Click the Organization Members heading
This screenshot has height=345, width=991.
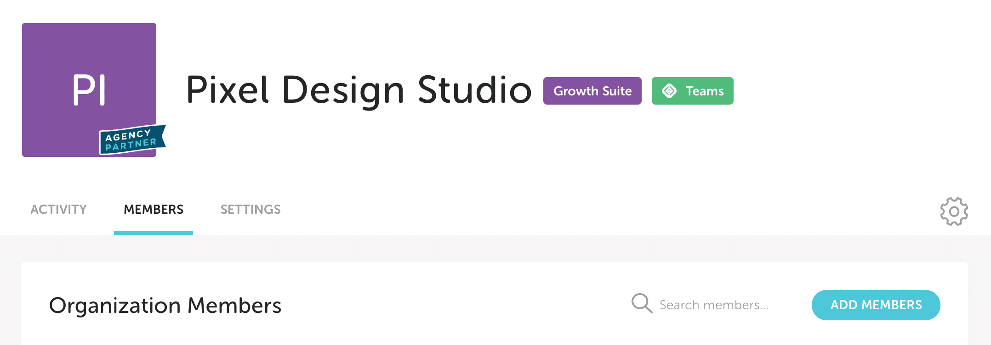(x=165, y=306)
